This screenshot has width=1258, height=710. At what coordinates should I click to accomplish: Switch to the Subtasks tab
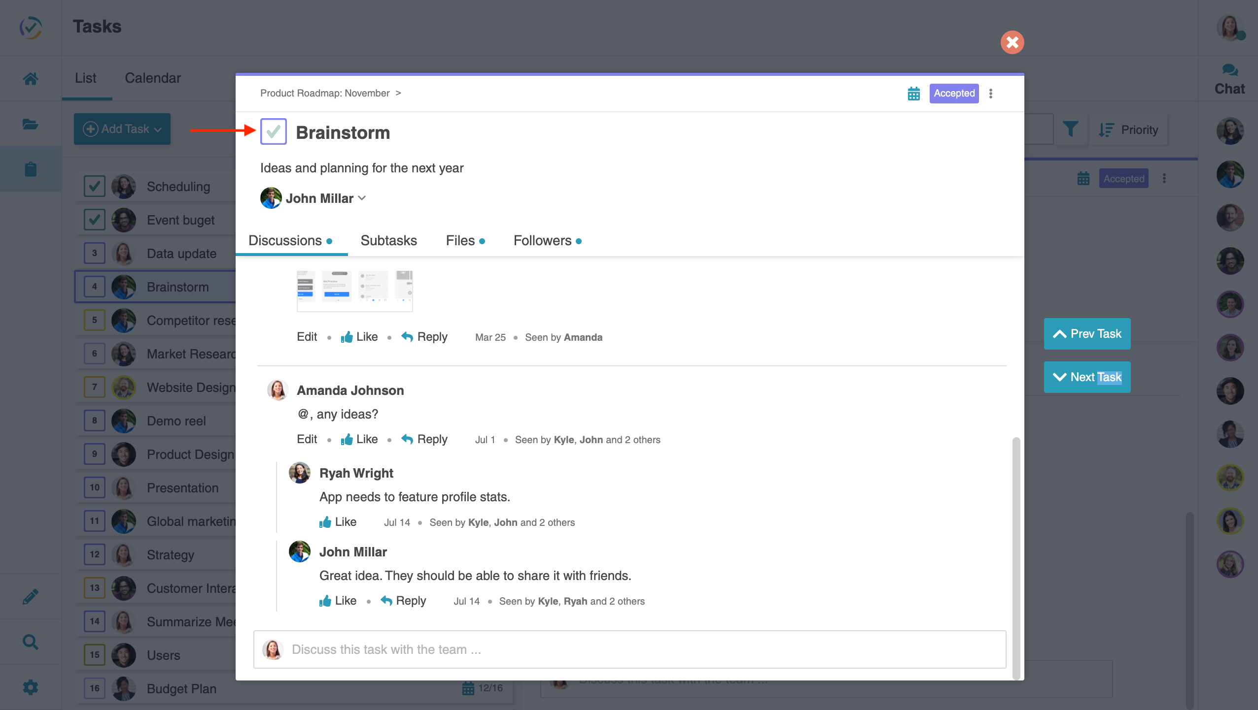[388, 240]
